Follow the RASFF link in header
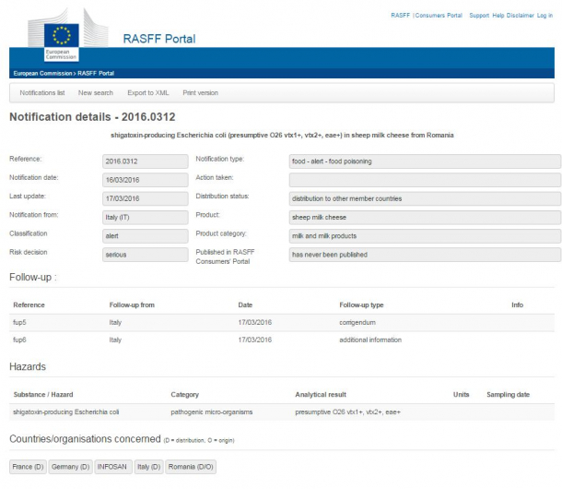 coord(400,16)
